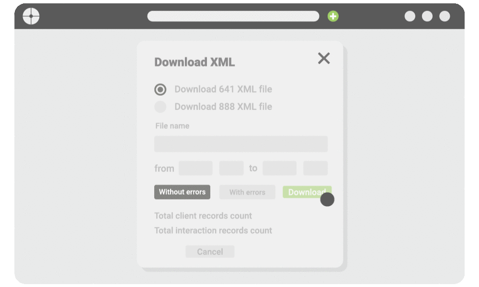
Task: Select Download 641 XML file radio button
Action: (x=160, y=89)
